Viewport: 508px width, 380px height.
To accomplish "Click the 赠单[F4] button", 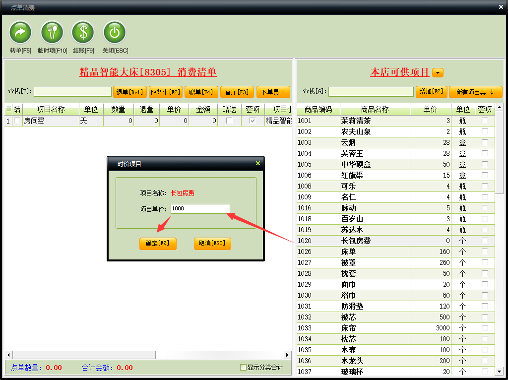I will tap(201, 92).
